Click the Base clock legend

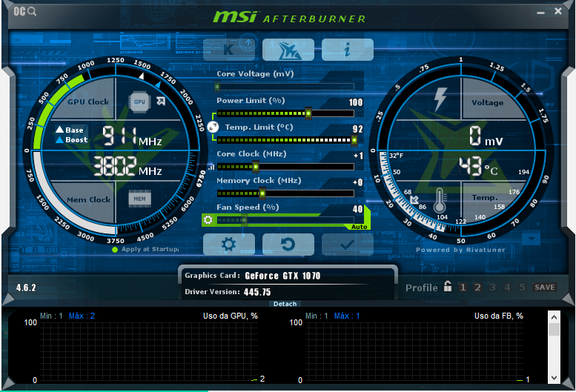coord(70,130)
